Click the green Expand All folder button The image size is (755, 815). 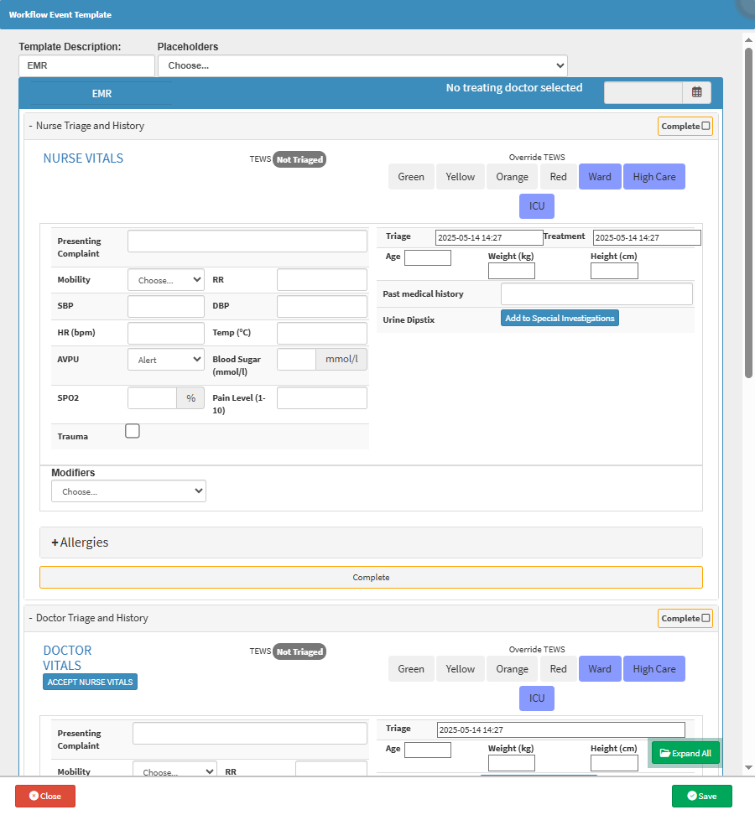coord(685,753)
